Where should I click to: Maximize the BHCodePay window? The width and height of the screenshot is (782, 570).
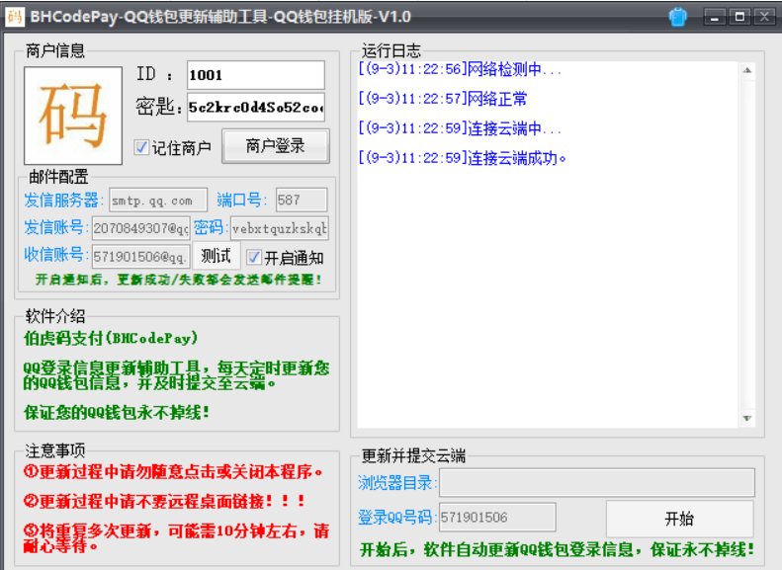pos(739,16)
